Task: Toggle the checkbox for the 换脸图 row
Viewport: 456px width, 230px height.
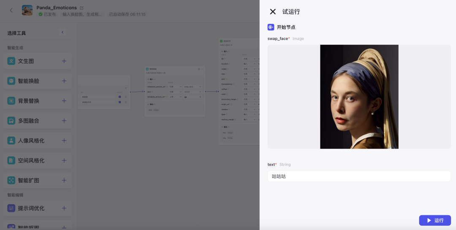Action: point(119,97)
